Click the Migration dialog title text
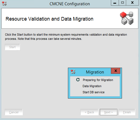Image resolution: width=140 pixels, height=120 pixels. 95,72
